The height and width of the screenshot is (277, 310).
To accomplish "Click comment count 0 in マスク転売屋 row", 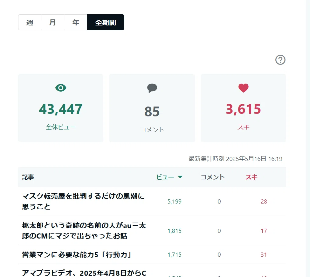I will coord(219,202).
